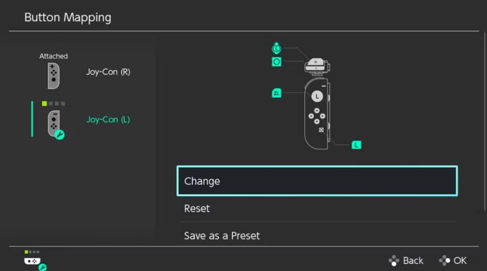
Task: Click the D-pad up button on diagram
Action: tap(317, 110)
